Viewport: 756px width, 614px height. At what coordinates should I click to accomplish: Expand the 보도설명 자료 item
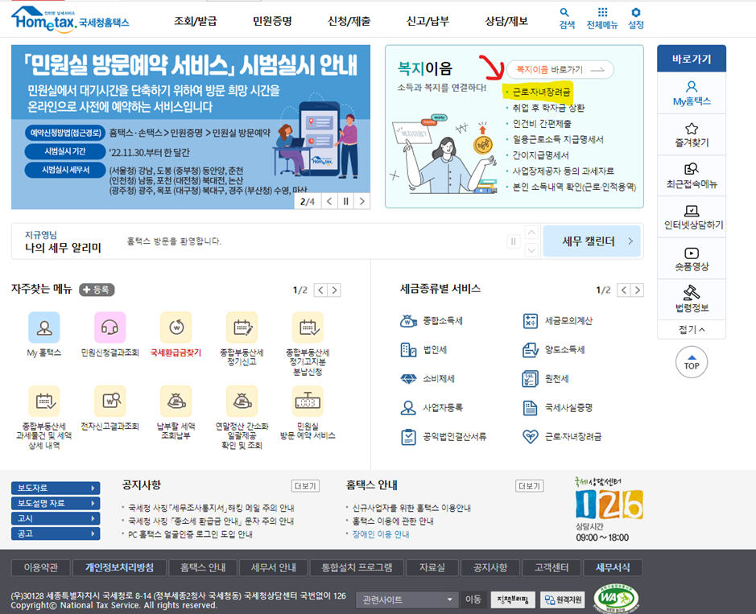coord(56,503)
